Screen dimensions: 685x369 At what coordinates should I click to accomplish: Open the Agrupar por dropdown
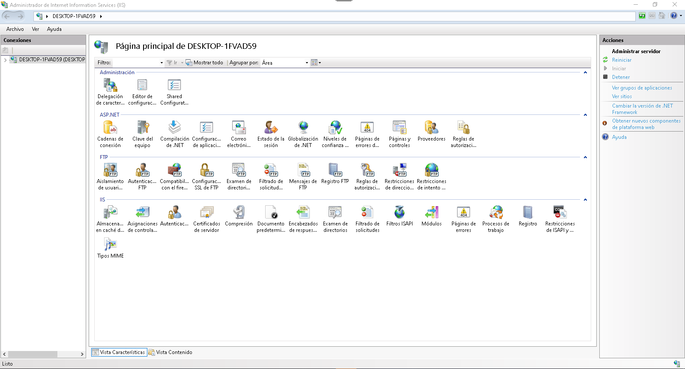(x=306, y=63)
